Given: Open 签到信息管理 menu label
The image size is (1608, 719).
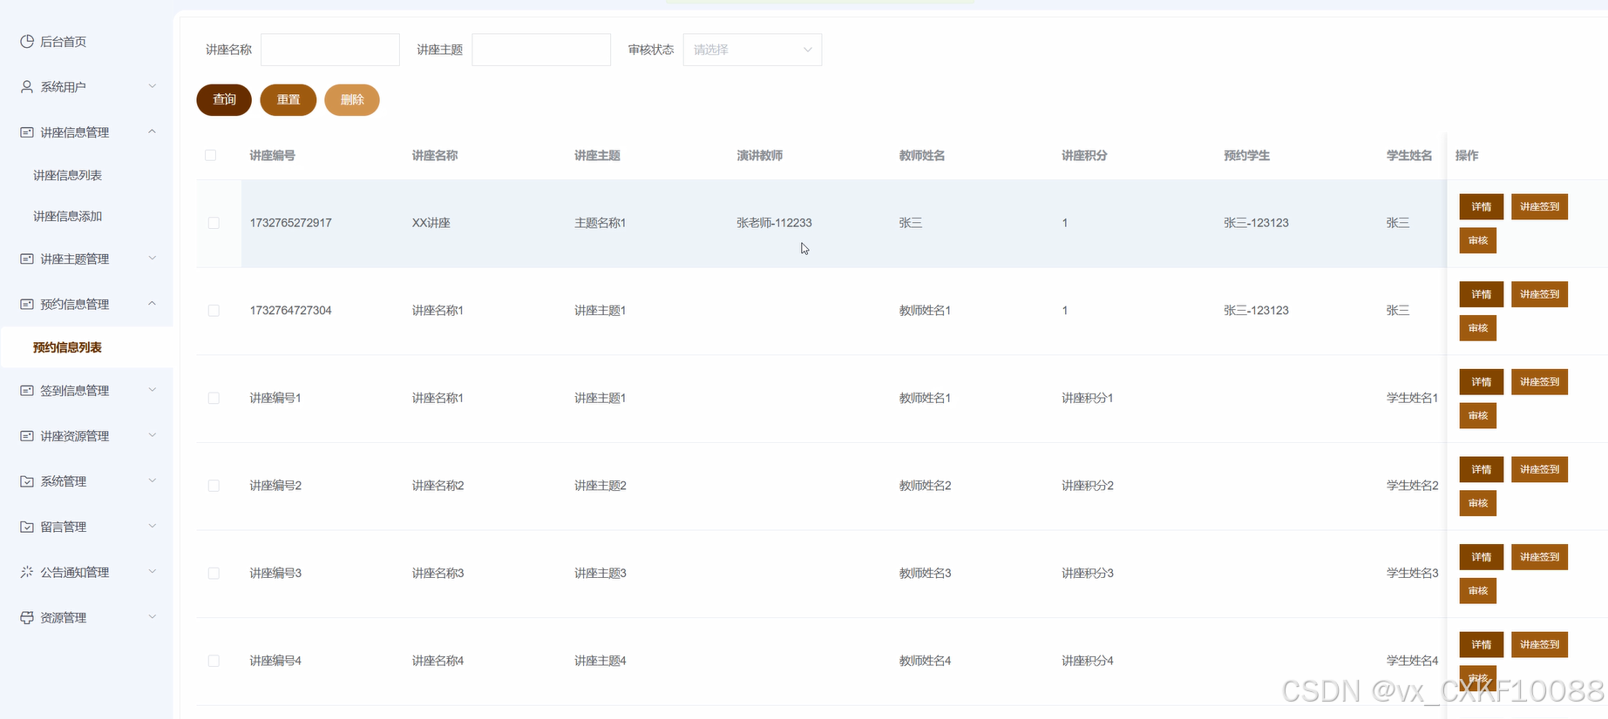Looking at the screenshot, I should pyautogui.click(x=75, y=391).
